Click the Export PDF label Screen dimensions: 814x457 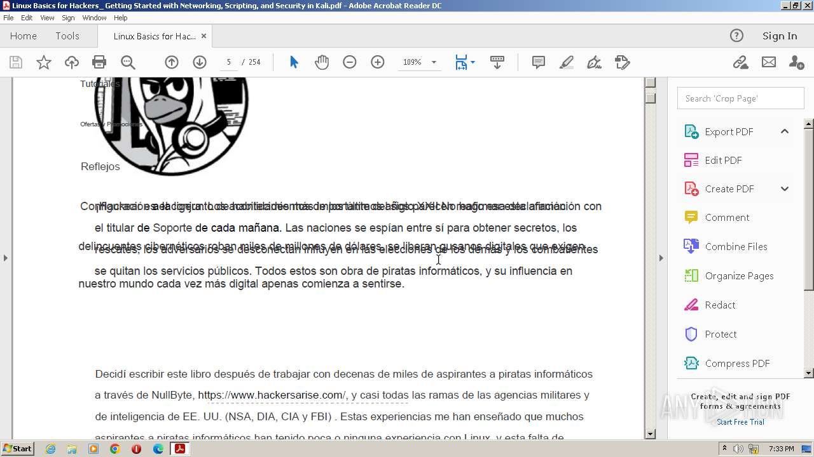(729, 131)
